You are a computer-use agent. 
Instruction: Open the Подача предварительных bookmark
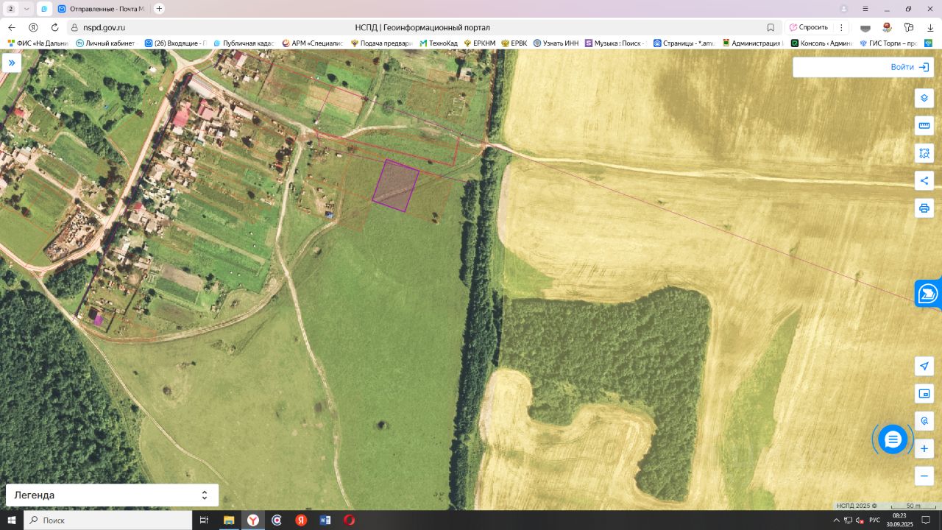[380, 43]
